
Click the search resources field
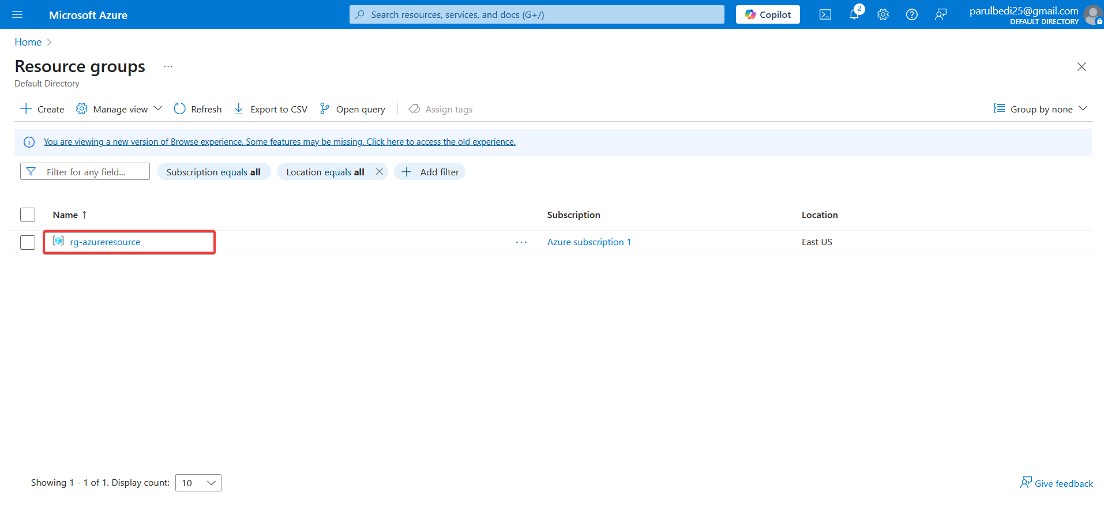pos(536,14)
